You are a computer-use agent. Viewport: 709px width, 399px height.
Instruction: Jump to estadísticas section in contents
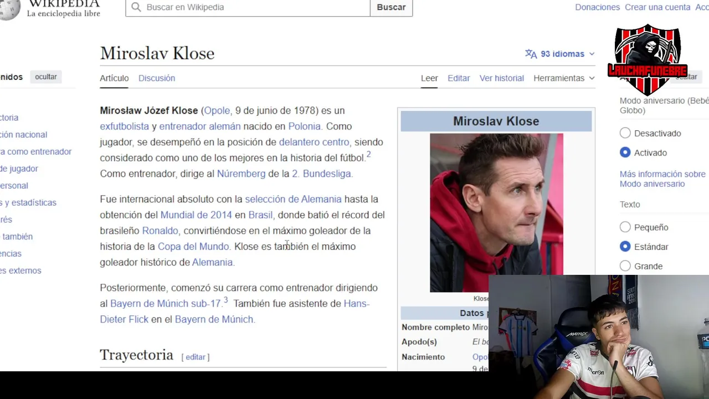coord(28,202)
